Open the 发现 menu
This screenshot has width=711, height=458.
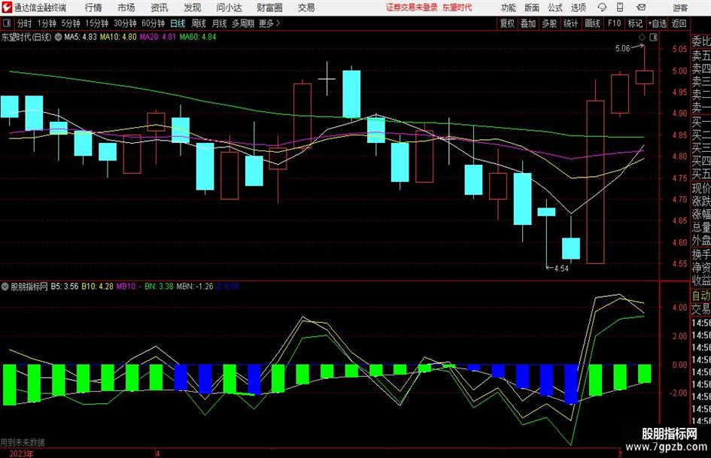(x=193, y=8)
